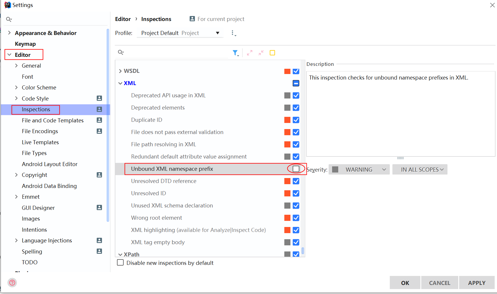
Task: Click the filter inspections funnel icon
Action: click(x=235, y=53)
